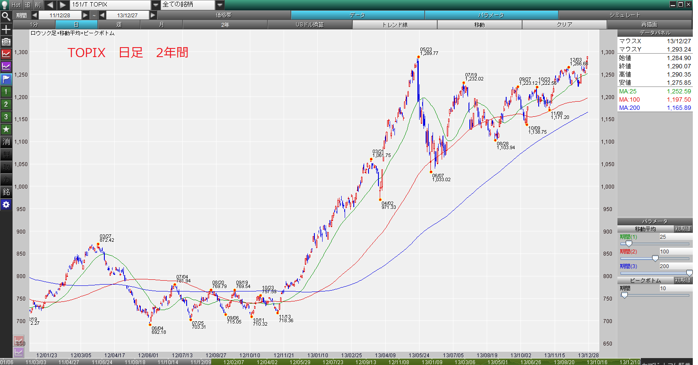Viewport: 698px width, 365px height.
Task: Click the red line chart icon
Action: point(6,54)
